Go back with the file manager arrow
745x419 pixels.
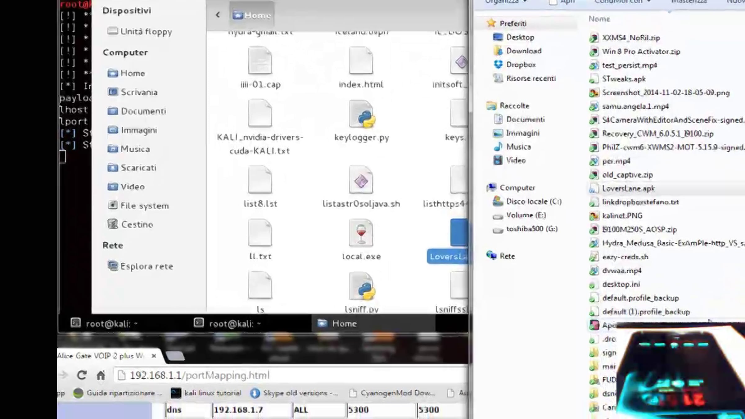pos(218,15)
